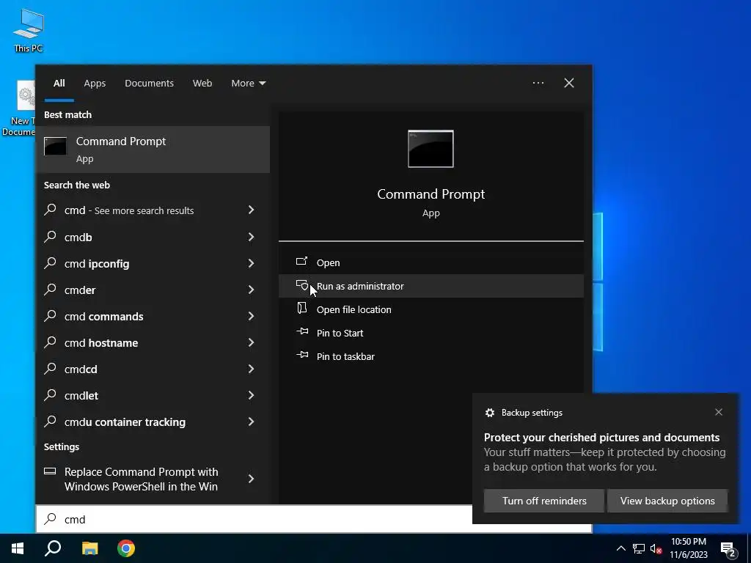The height and width of the screenshot is (563, 751).
Task: Select the New Text Document desktop icon
Action: tap(18, 108)
